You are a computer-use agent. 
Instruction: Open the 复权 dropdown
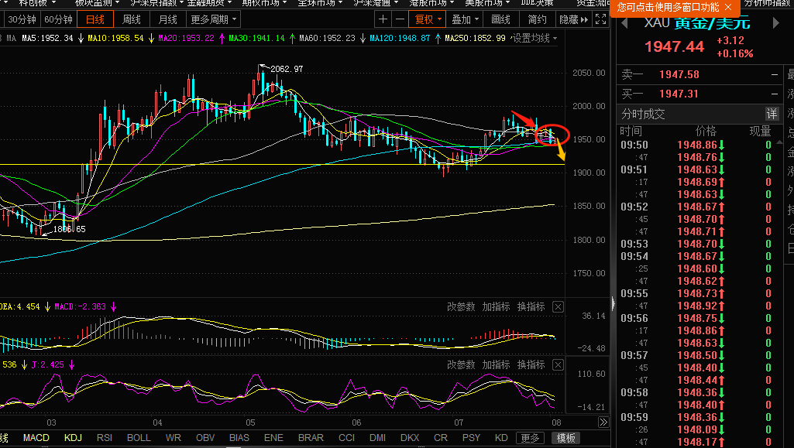point(428,19)
